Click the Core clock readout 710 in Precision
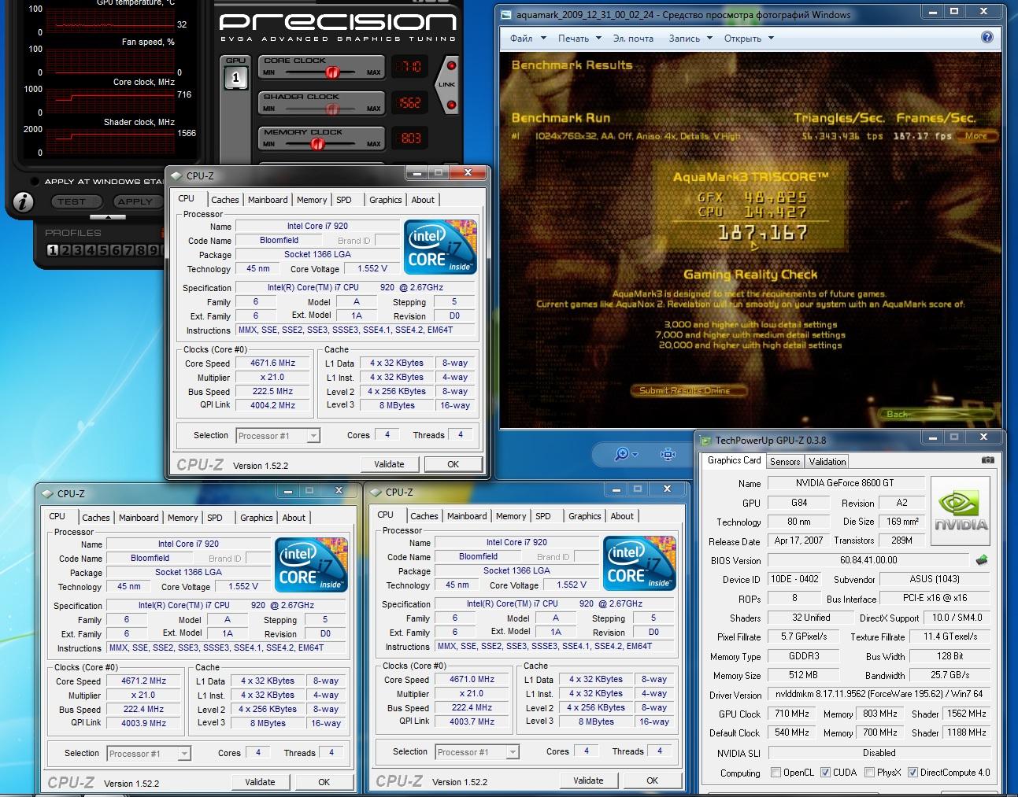Image resolution: width=1018 pixels, height=797 pixels. pyautogui.click(x=410, y=67)
